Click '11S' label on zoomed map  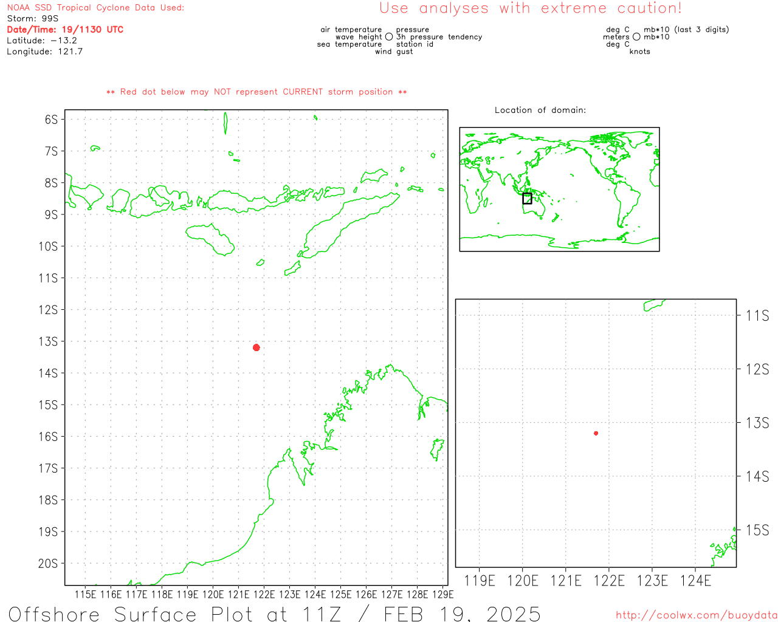pos(757,315)
